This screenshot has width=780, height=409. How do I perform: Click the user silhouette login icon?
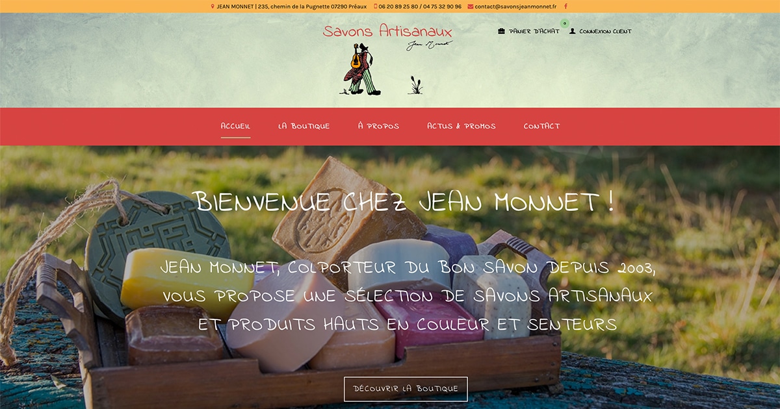pos(573,31)
